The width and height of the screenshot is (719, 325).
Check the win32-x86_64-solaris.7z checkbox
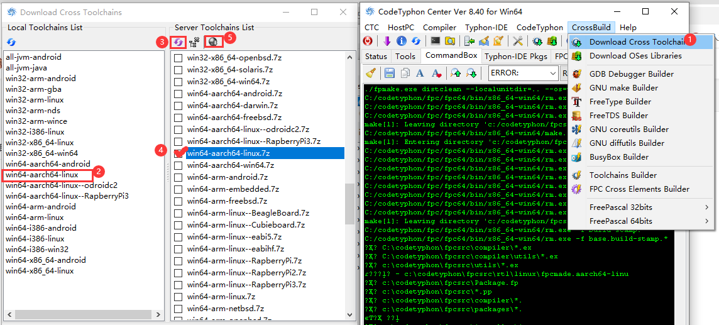[178, 70]
